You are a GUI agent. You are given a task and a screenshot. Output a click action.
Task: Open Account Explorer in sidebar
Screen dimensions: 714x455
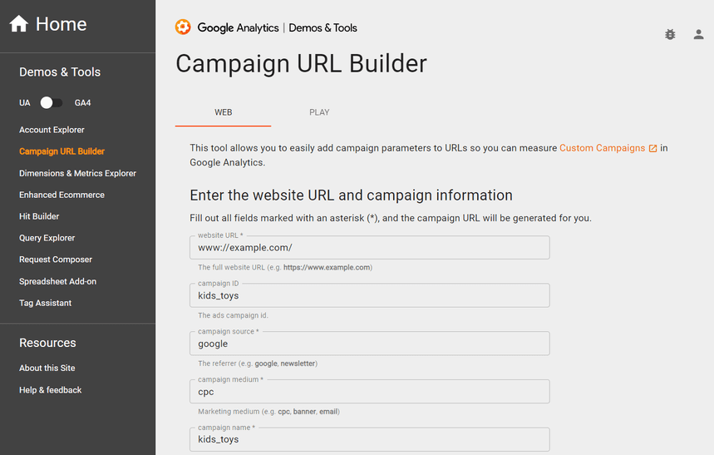52,130
